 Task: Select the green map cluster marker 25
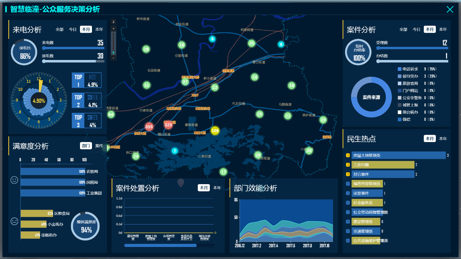pos(259,114)
